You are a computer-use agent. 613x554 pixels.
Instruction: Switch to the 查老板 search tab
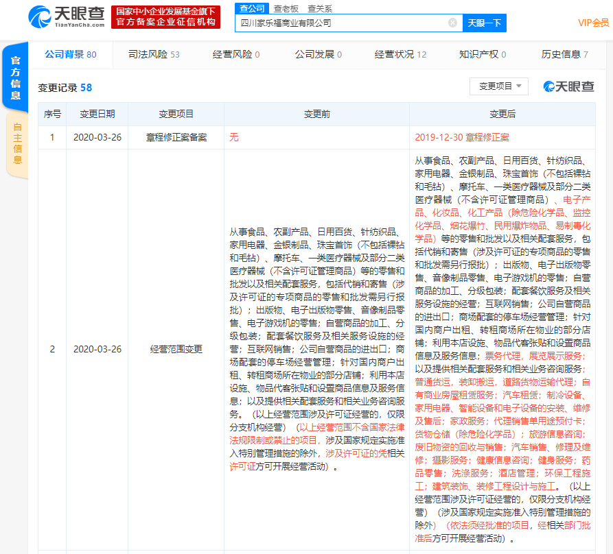(x=285, y=8)
